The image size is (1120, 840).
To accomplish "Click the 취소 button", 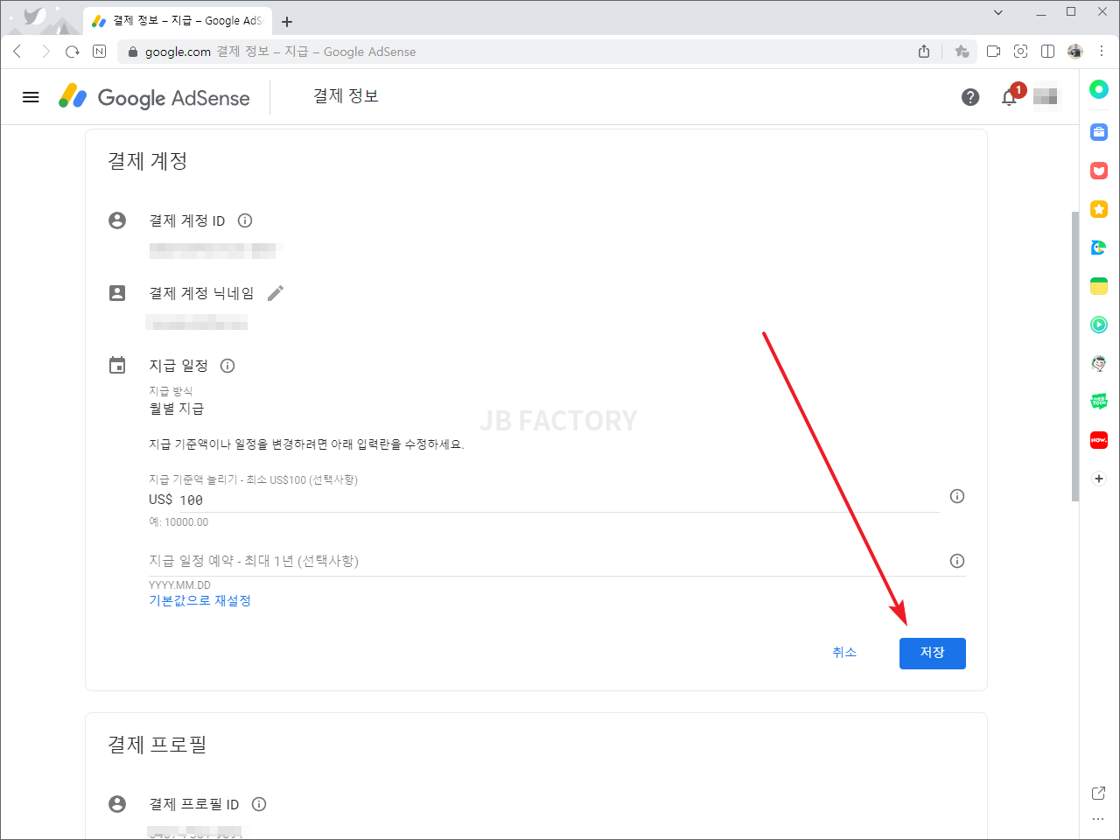I will (x=844, y=653).
